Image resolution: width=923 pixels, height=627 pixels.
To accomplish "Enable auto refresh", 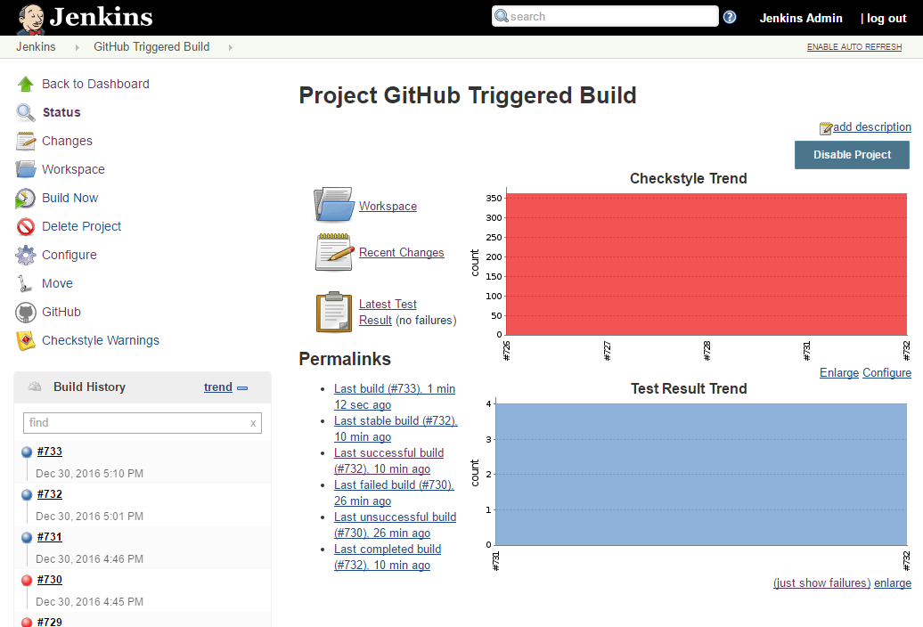I will pos(854,47).
